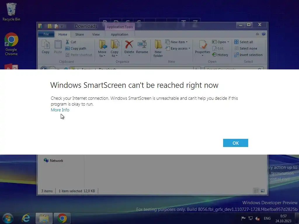Click Select all in the ribbon
Image resolution: width=299 pixels, height=224 pixels.
click(244, 42)
